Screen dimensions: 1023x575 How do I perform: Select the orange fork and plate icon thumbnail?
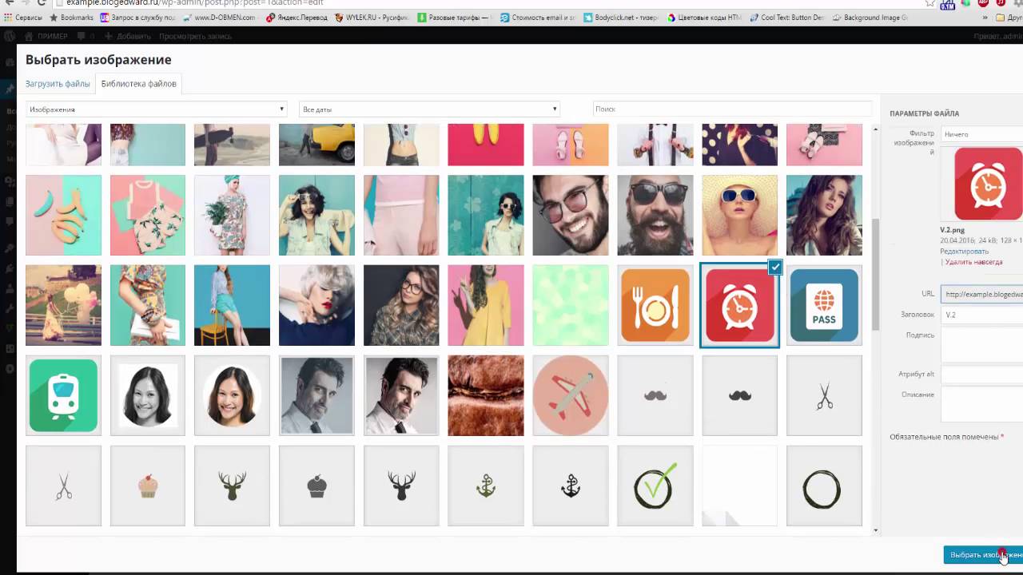point(655,305)
